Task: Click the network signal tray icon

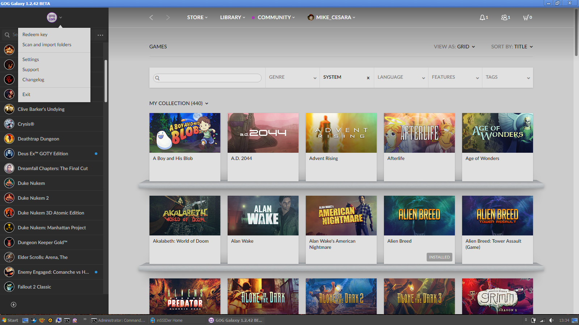Action: click(542, 320)
